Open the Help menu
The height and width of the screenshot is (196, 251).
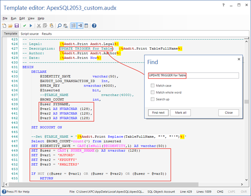click(41, 18)
